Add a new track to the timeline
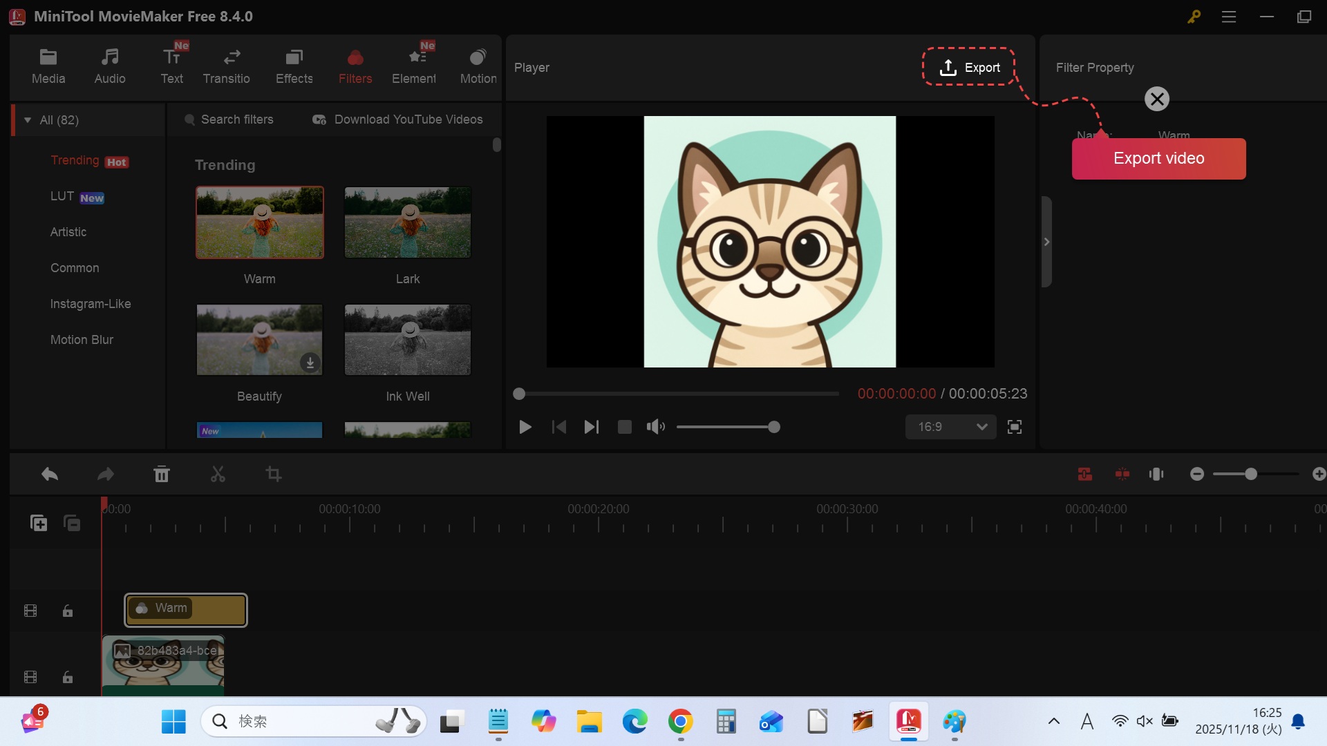 39,523
